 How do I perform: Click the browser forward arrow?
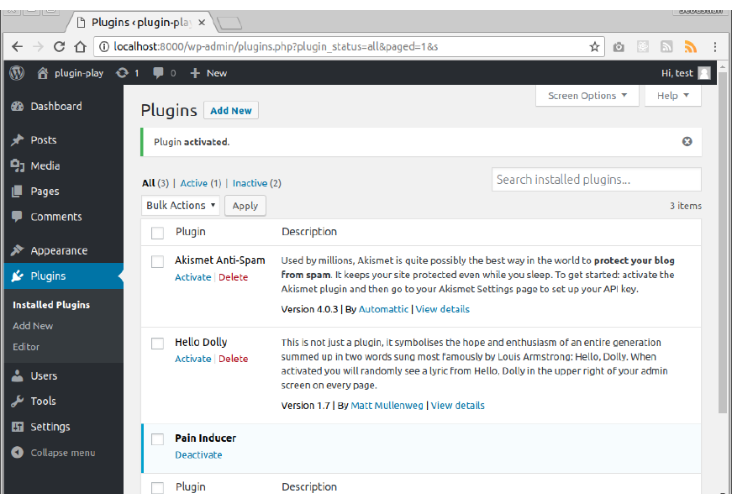point(39,47)
